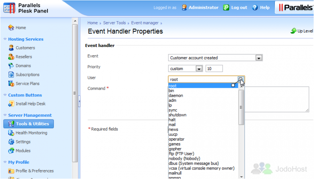Image resolution: width=314 pixels, height=179 pixels.
Task: Click the User dropdown arrow
Action: coord(241,79)
